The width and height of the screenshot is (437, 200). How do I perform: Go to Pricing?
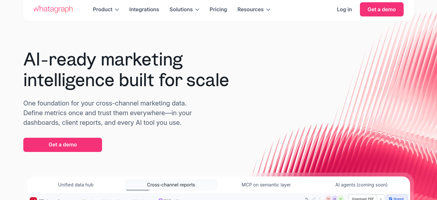(218, 10)
